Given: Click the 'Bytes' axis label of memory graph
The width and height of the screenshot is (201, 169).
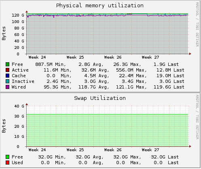Looking at the screenshot, I should click(4, 33).
